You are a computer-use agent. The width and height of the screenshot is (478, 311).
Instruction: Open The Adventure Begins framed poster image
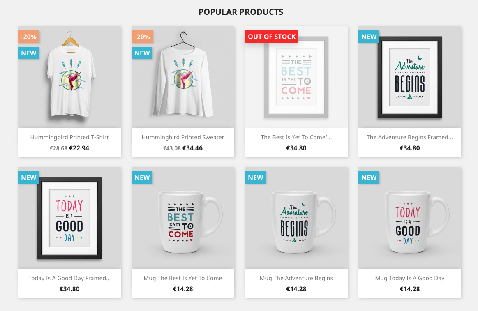tap(410, 77)
